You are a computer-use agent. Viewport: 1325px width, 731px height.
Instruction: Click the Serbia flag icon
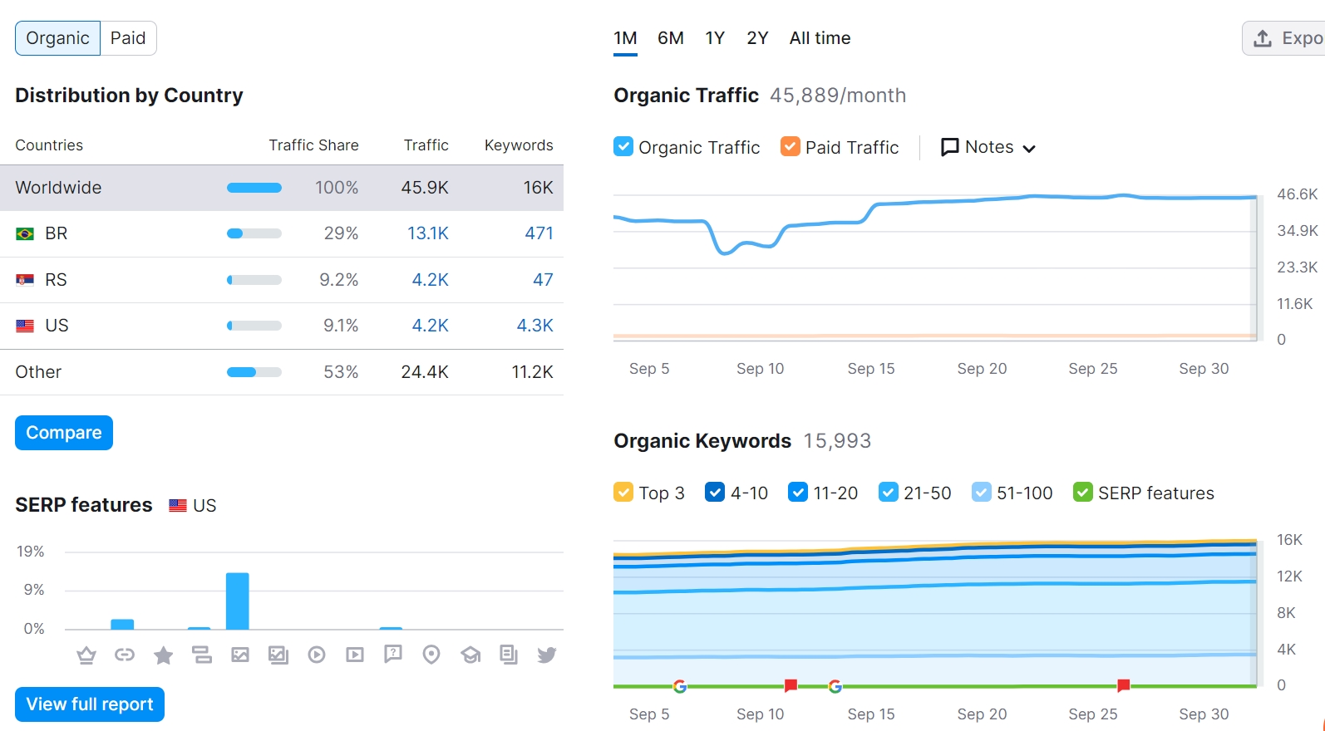click(25, 280)
